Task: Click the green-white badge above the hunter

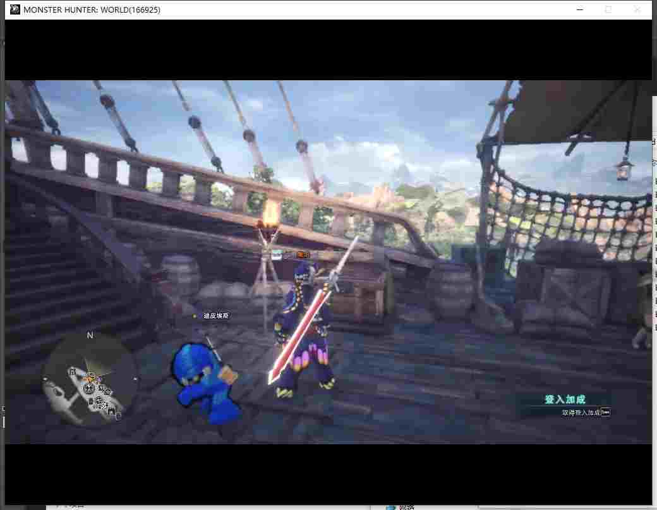Action: coord(277,255)
